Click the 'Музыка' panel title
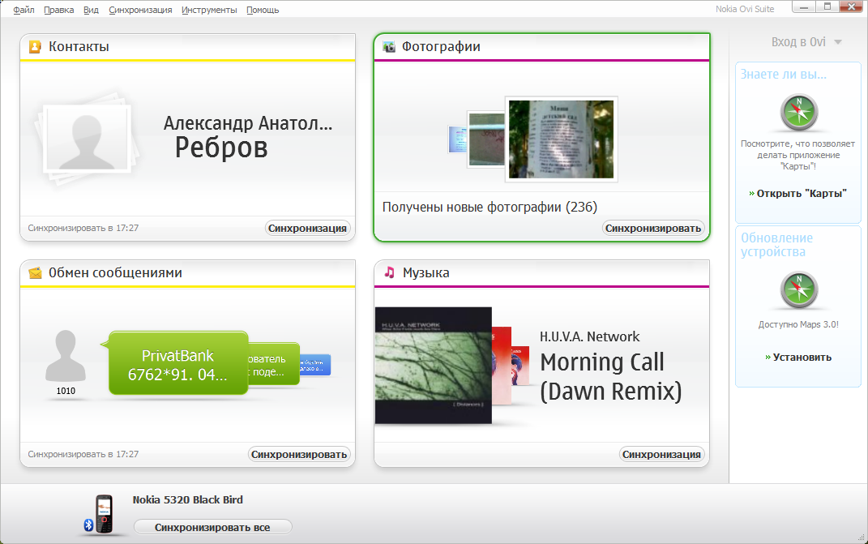The image size is (868, 544). 425,272
